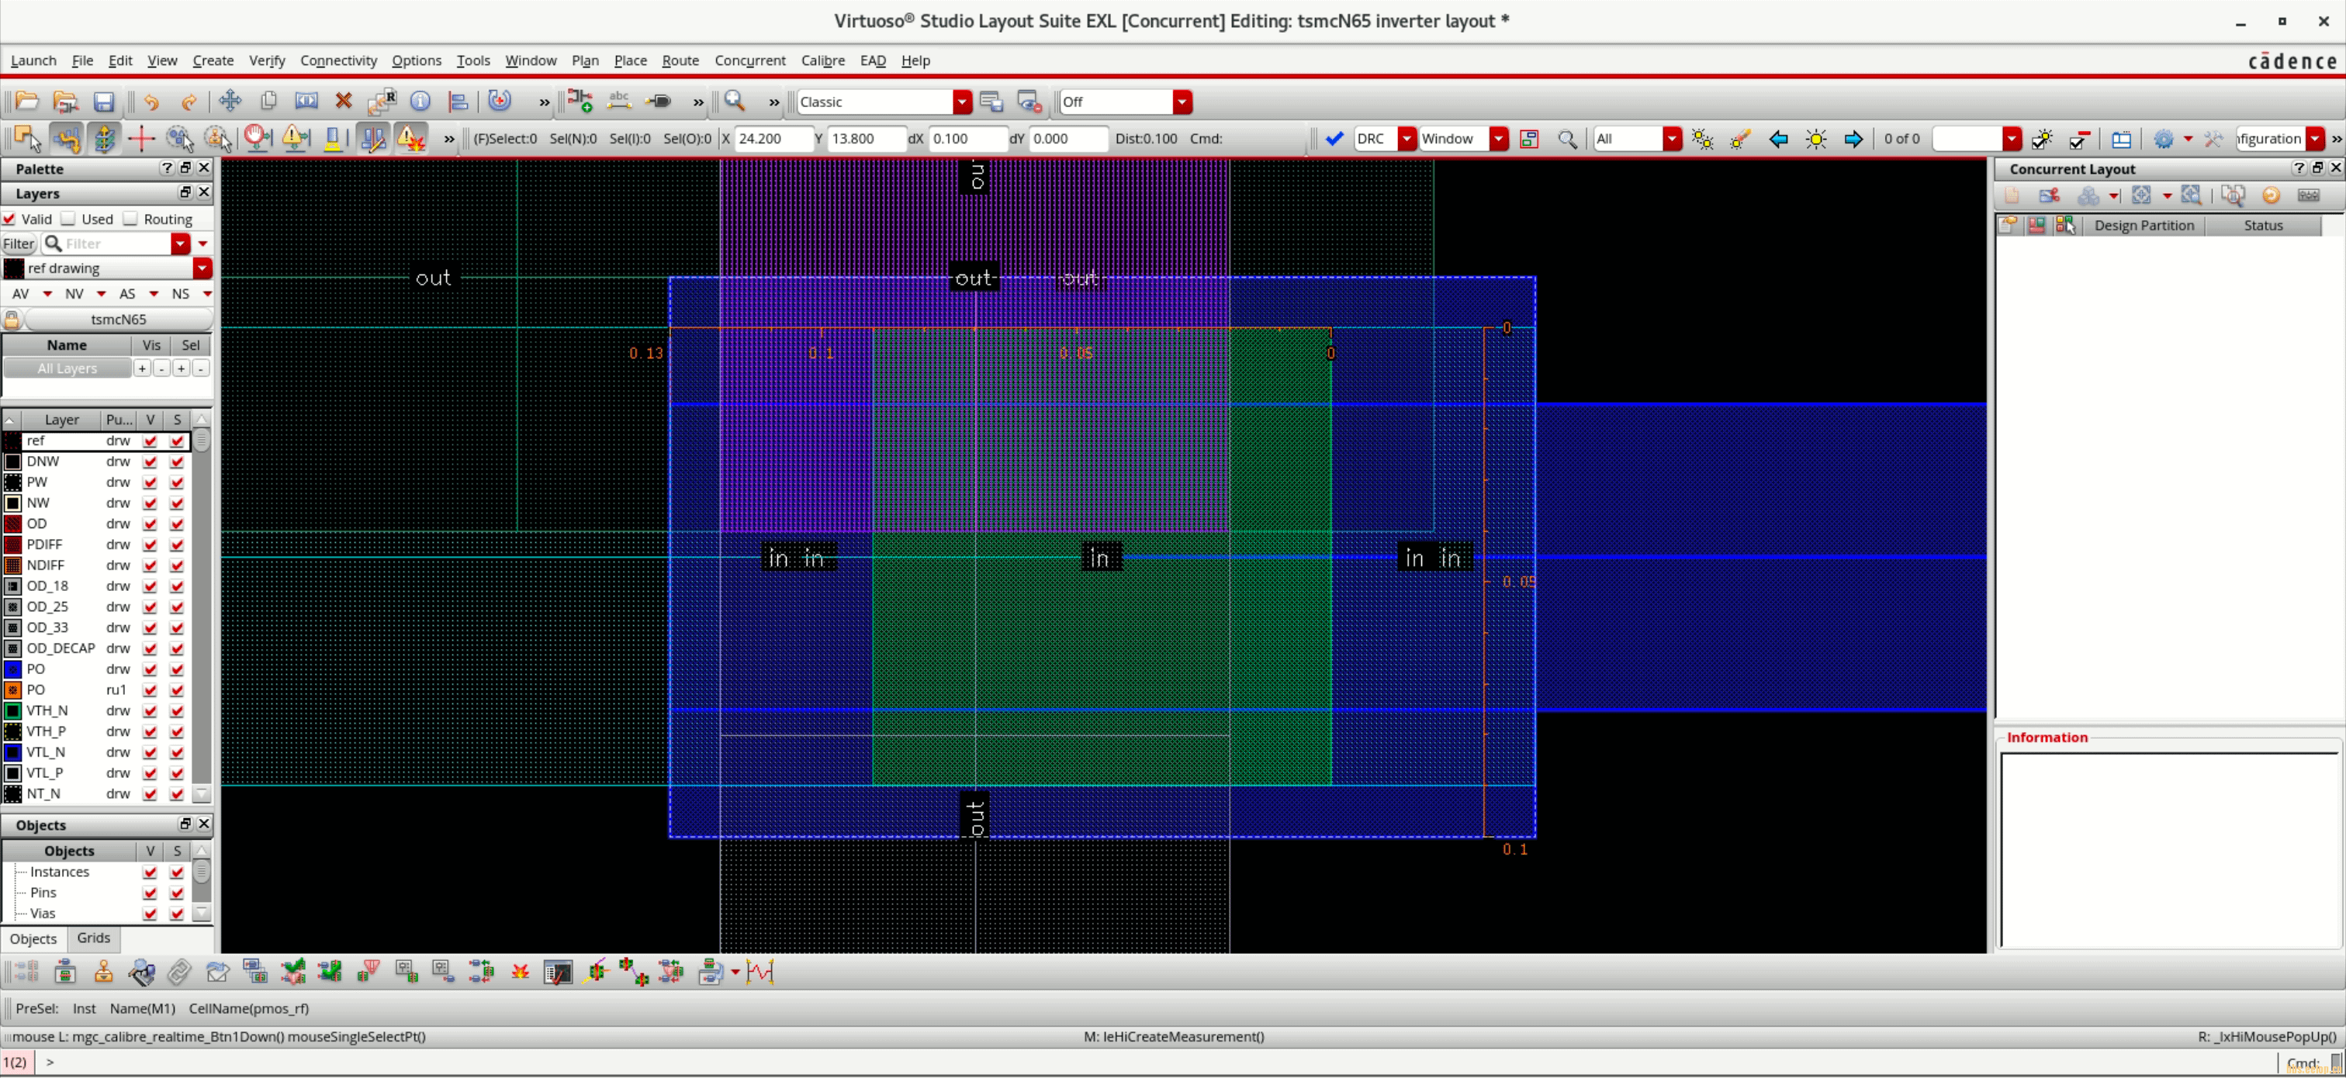Open the Edit Properties info icon
This screenshot has width=2346, height=1078.
420,101
